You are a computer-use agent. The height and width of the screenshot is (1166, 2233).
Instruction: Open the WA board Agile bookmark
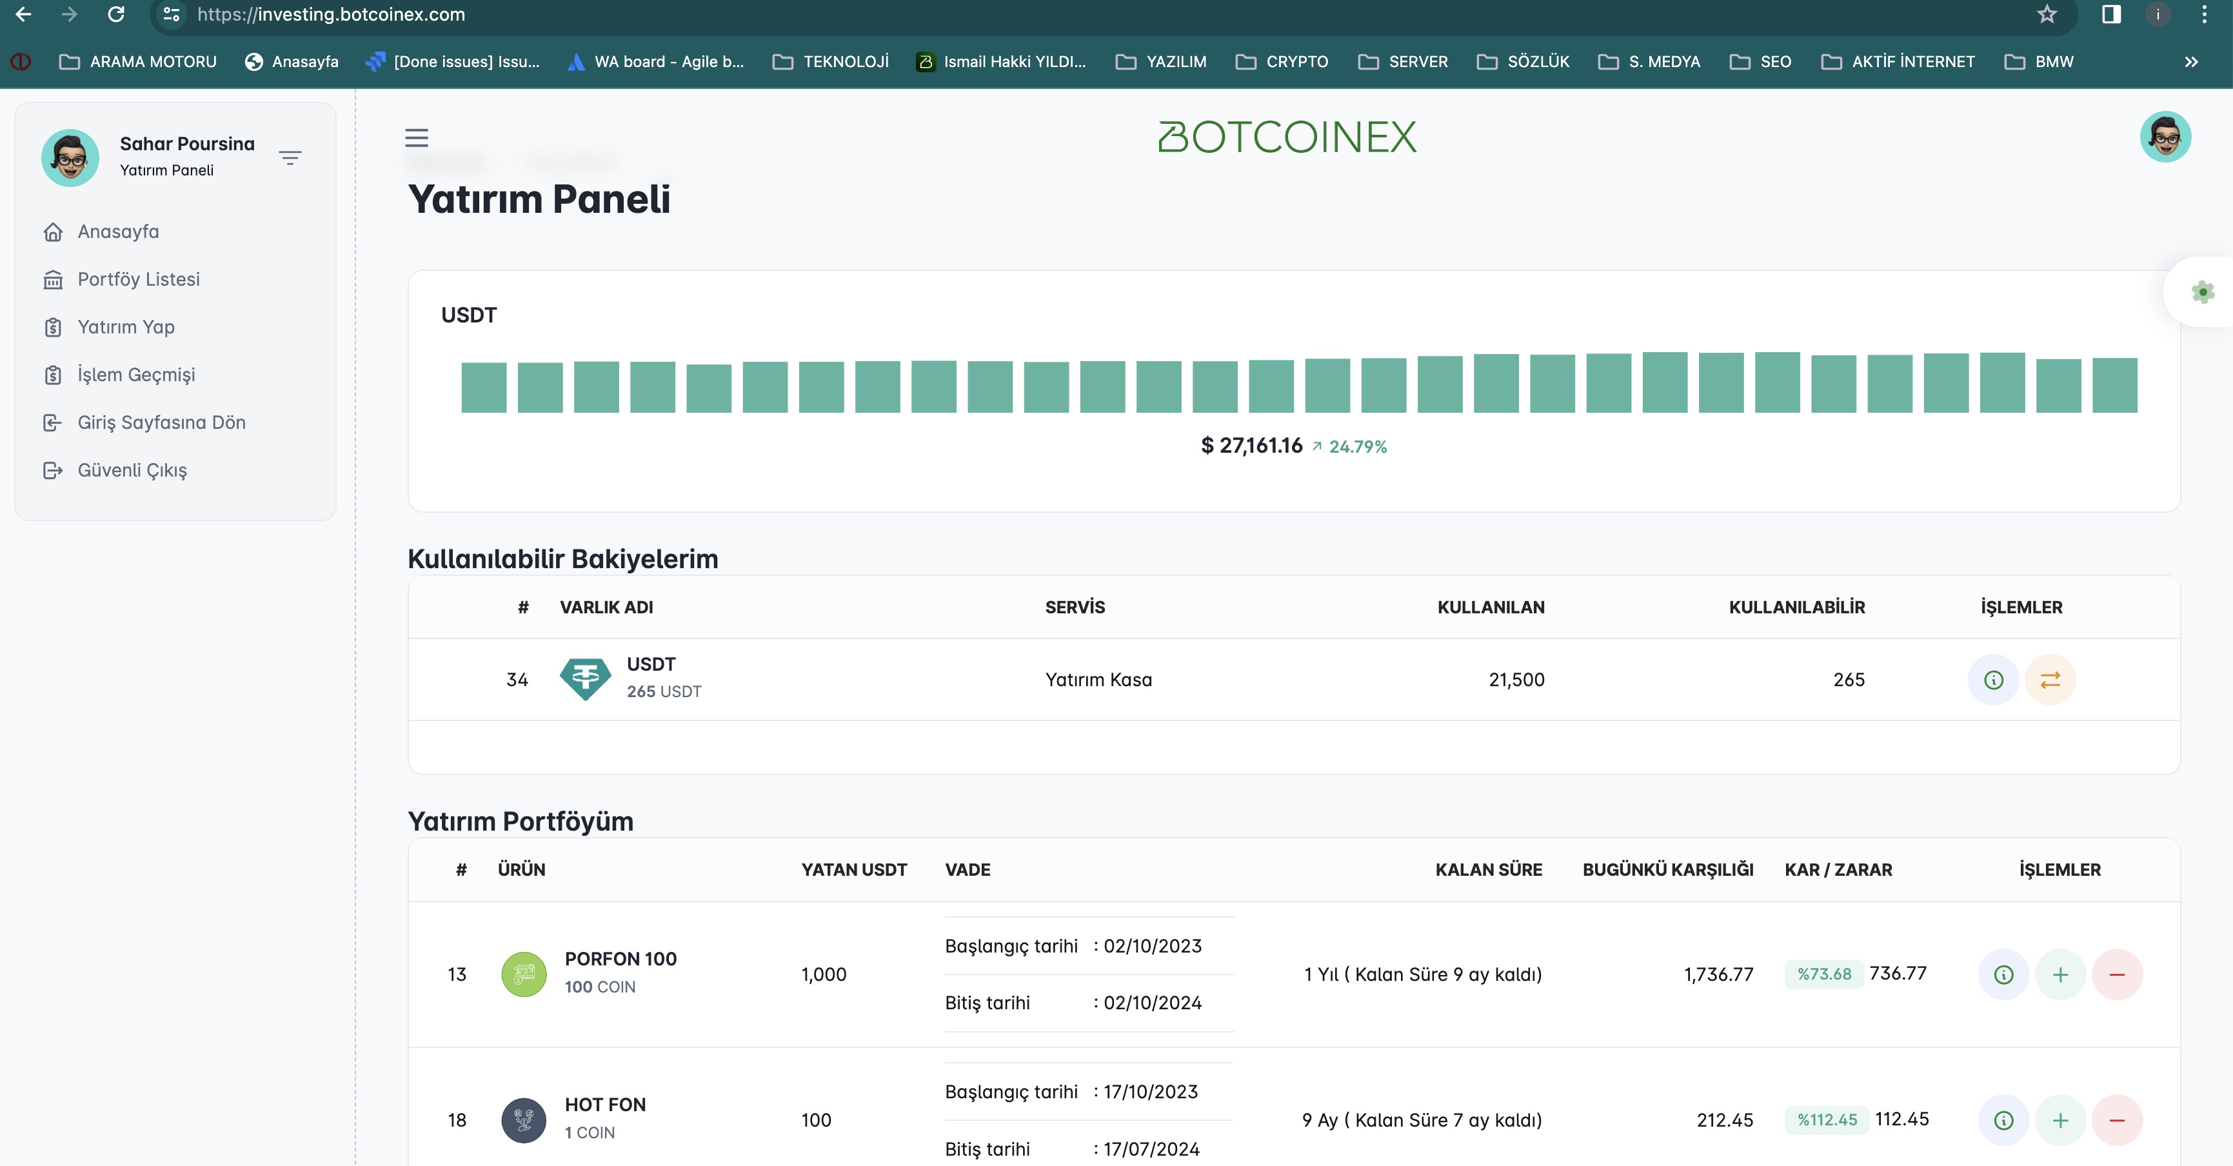[x=656, y=61]
